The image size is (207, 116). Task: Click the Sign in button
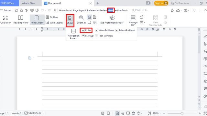coord(161,3)
